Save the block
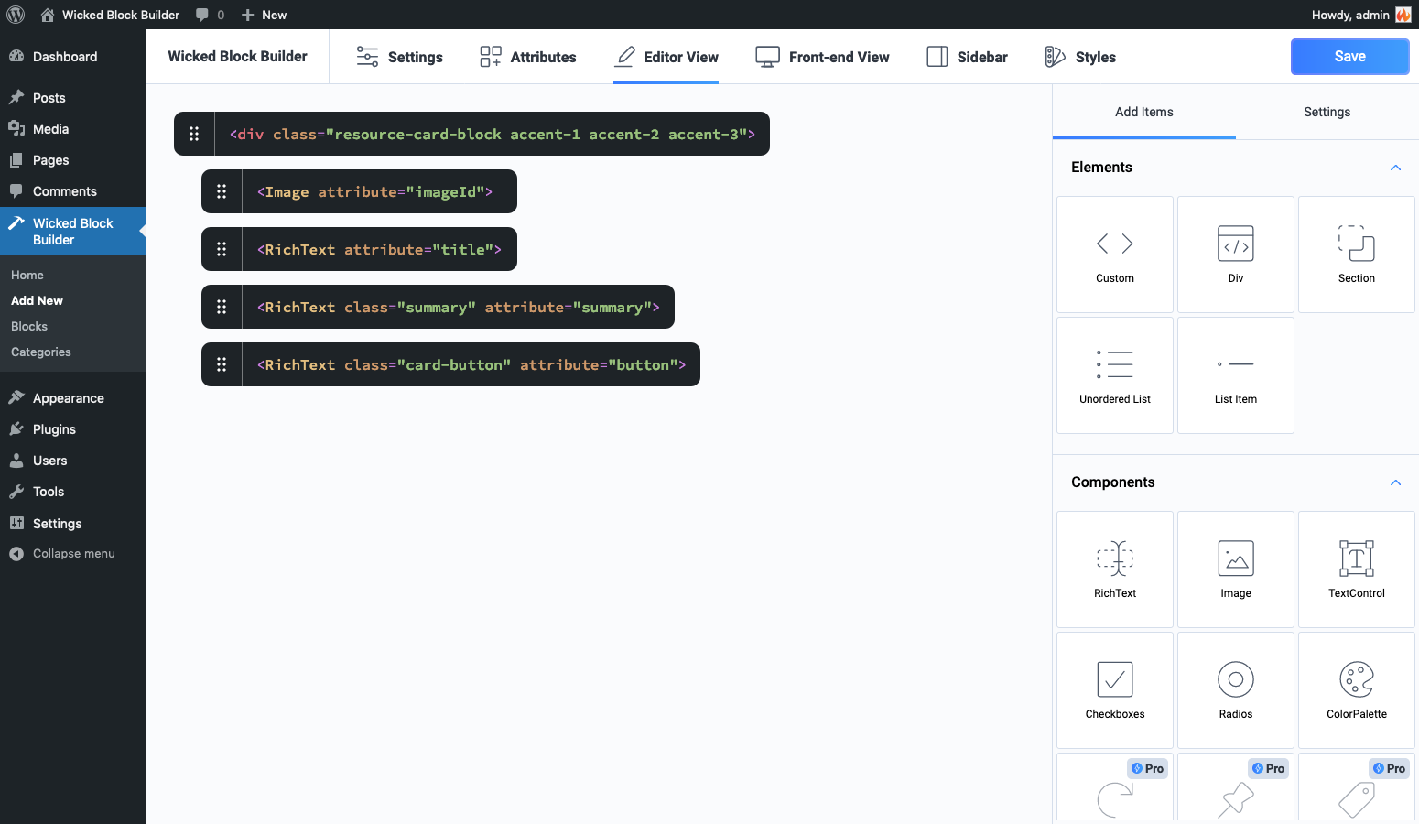This screenshot has height=824, width=1419. (1349, 57)
